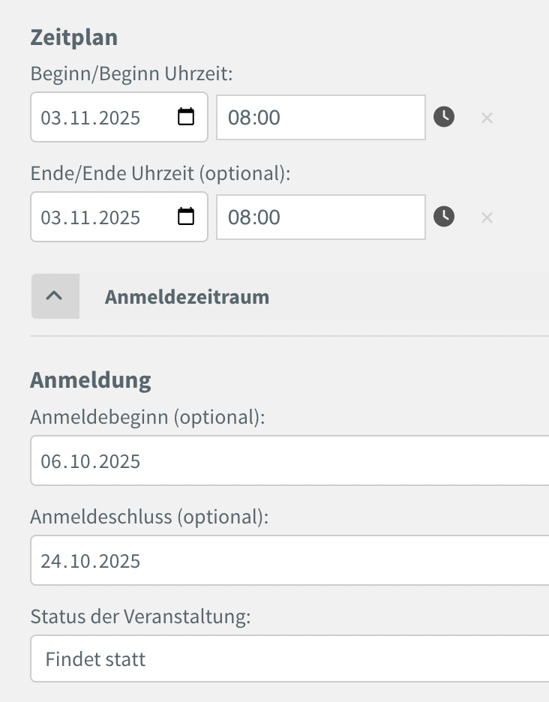Collapse the Anmeldezeitraum section chevron
Viewport: 549px width, 702px height.
coord(55,296)
